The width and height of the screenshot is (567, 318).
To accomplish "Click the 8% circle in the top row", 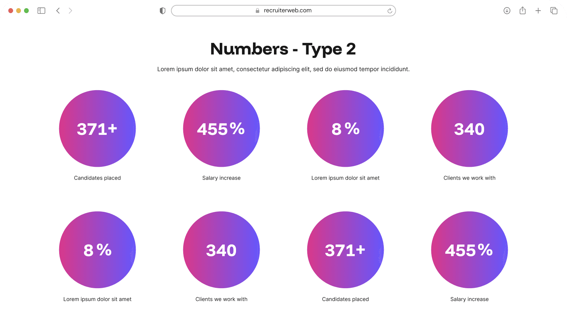I will coord(345,129).
